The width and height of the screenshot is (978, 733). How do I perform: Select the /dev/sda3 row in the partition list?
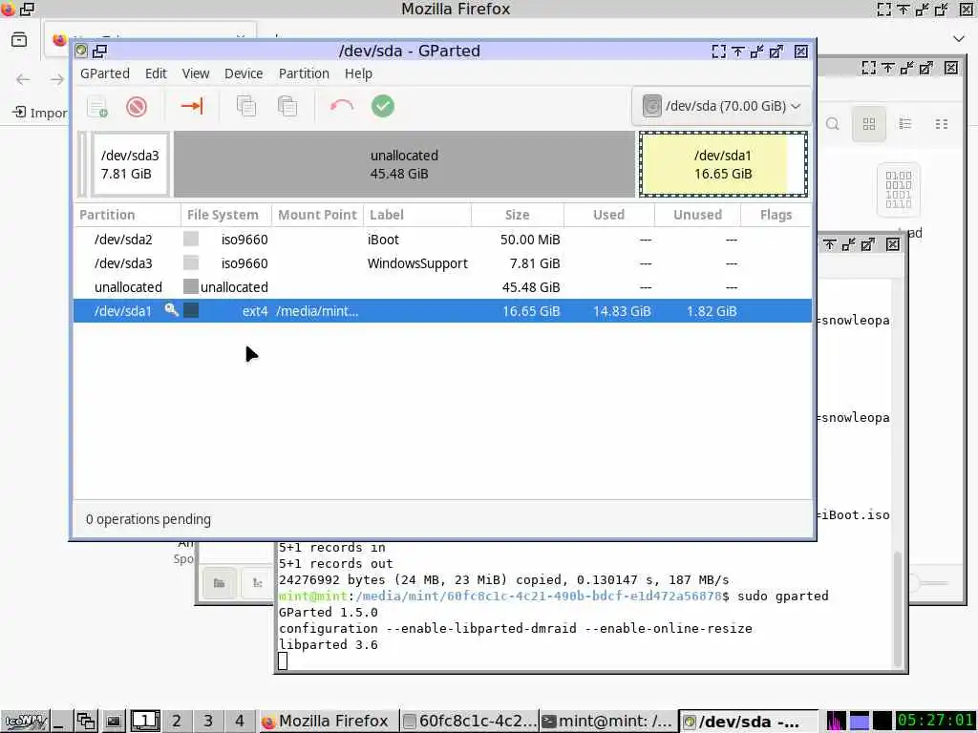[x=442, y=263]
